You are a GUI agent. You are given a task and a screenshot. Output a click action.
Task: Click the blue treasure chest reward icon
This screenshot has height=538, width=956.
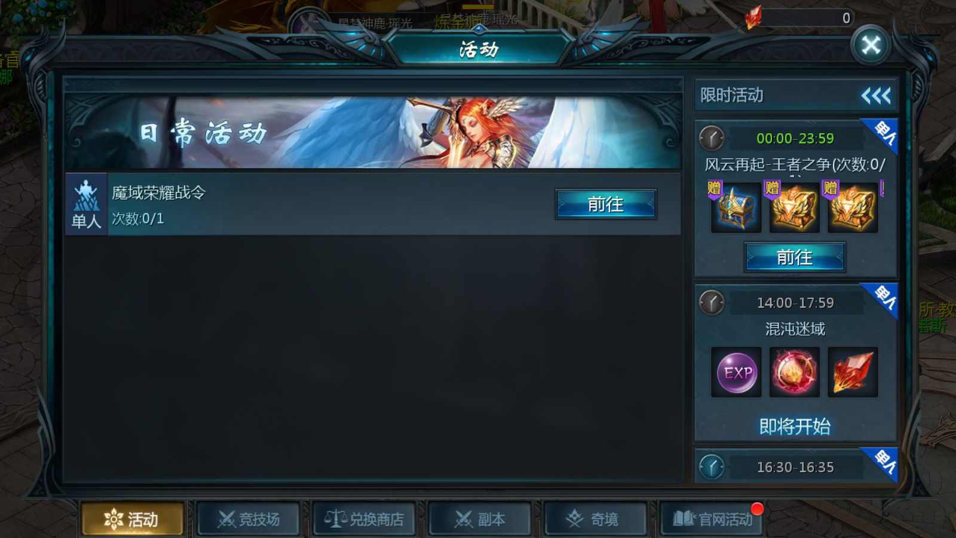click(736, 207)
